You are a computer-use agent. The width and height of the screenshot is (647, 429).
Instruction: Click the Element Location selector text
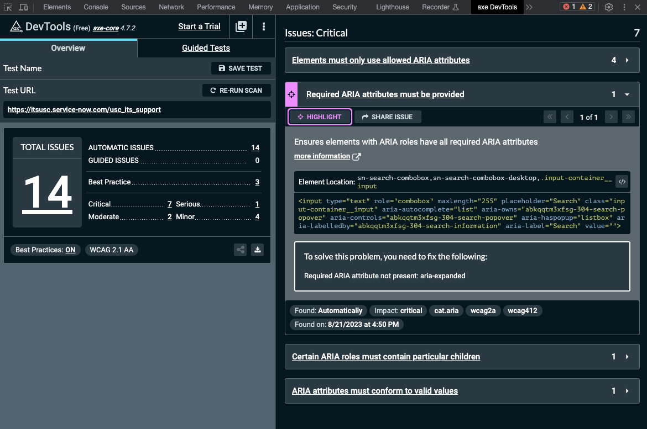point(484,182)
